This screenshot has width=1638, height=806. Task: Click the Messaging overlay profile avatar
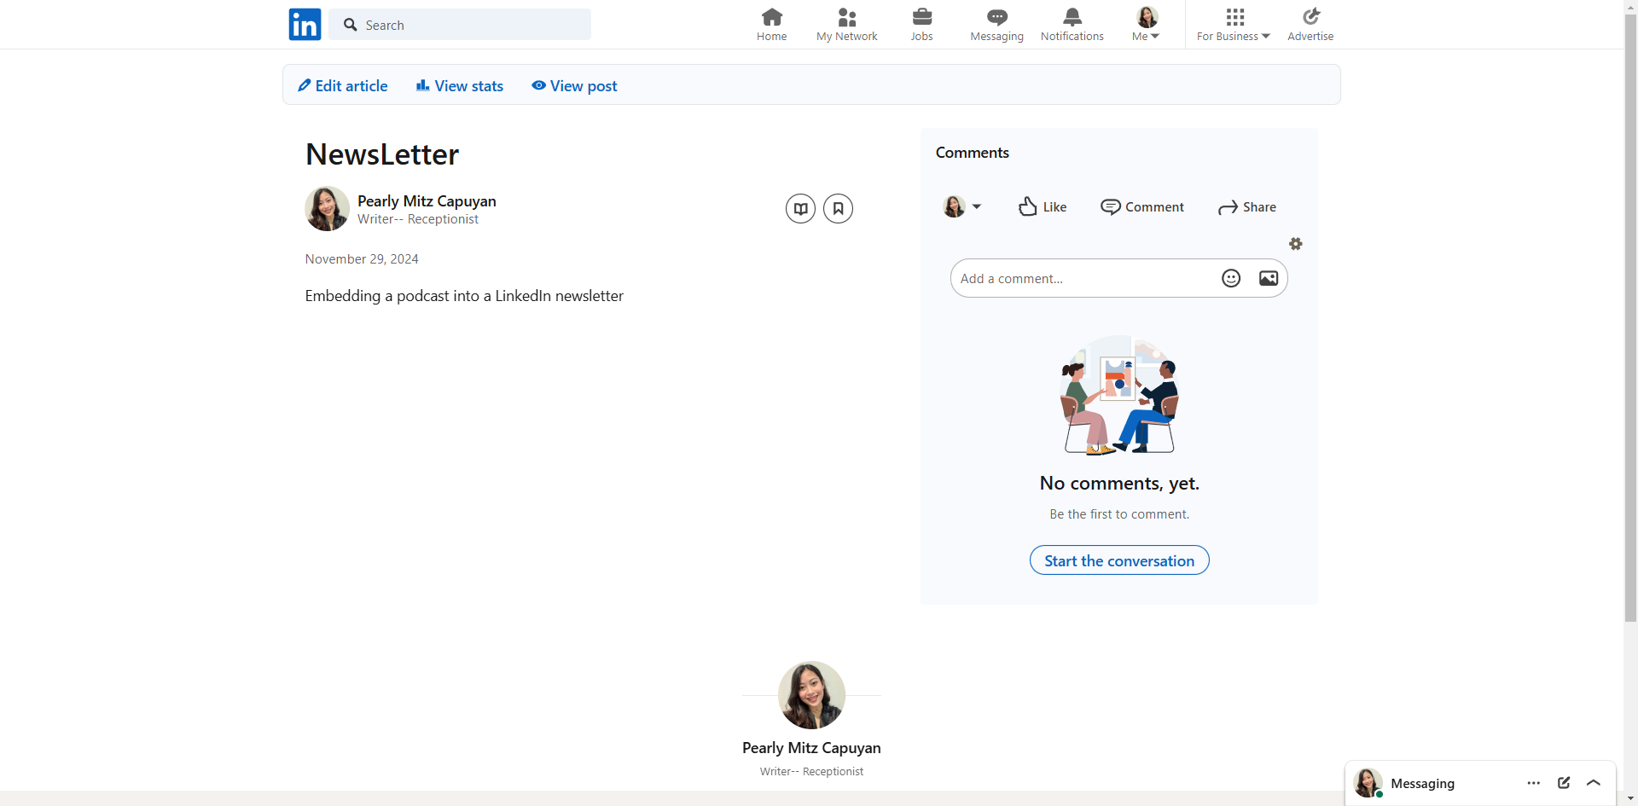click(x=1368, y=783)
